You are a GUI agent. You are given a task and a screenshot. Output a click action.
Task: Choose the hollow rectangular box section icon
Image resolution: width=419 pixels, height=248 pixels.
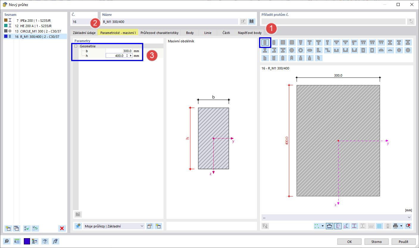click(x=363, y=50)
